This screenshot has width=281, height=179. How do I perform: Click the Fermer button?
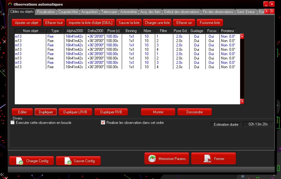pyautogui.click(x=214, y=158)
